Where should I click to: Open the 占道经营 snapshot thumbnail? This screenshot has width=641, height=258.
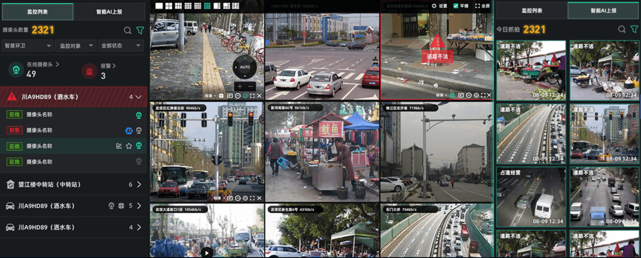[531, 197]
